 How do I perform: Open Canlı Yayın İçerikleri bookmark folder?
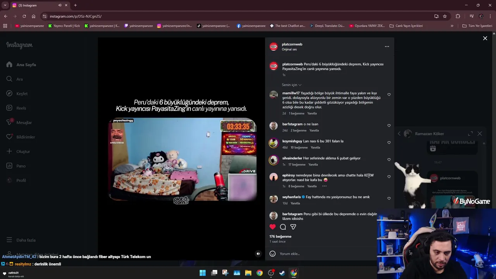406,26
